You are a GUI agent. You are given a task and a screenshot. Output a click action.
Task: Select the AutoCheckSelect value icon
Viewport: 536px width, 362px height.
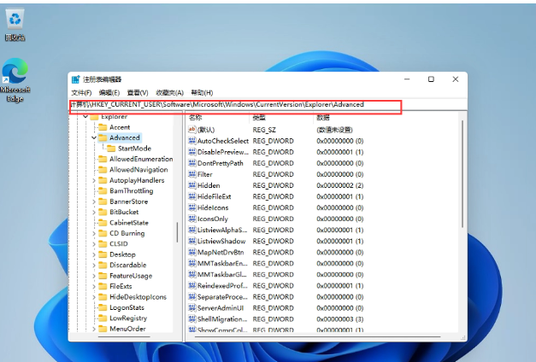191,141
